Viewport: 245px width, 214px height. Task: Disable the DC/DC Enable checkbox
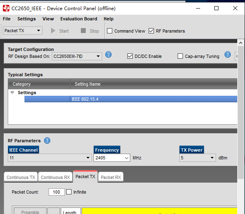[130, 56]
